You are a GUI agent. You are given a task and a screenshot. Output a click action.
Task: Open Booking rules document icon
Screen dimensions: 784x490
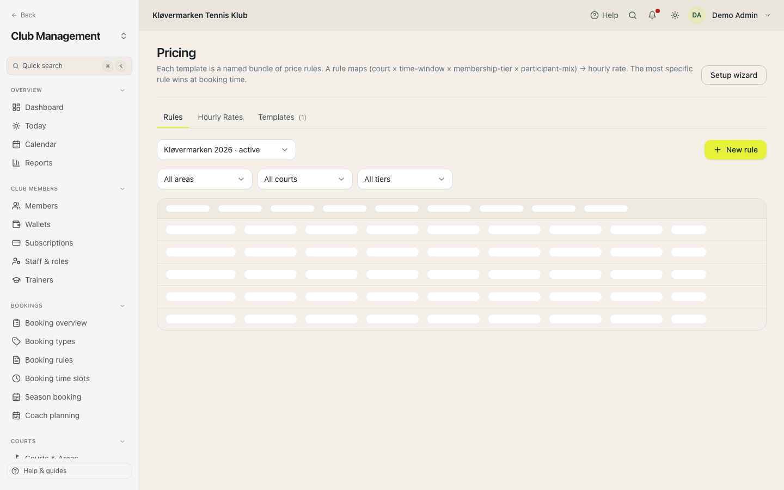tap(16, 360)
